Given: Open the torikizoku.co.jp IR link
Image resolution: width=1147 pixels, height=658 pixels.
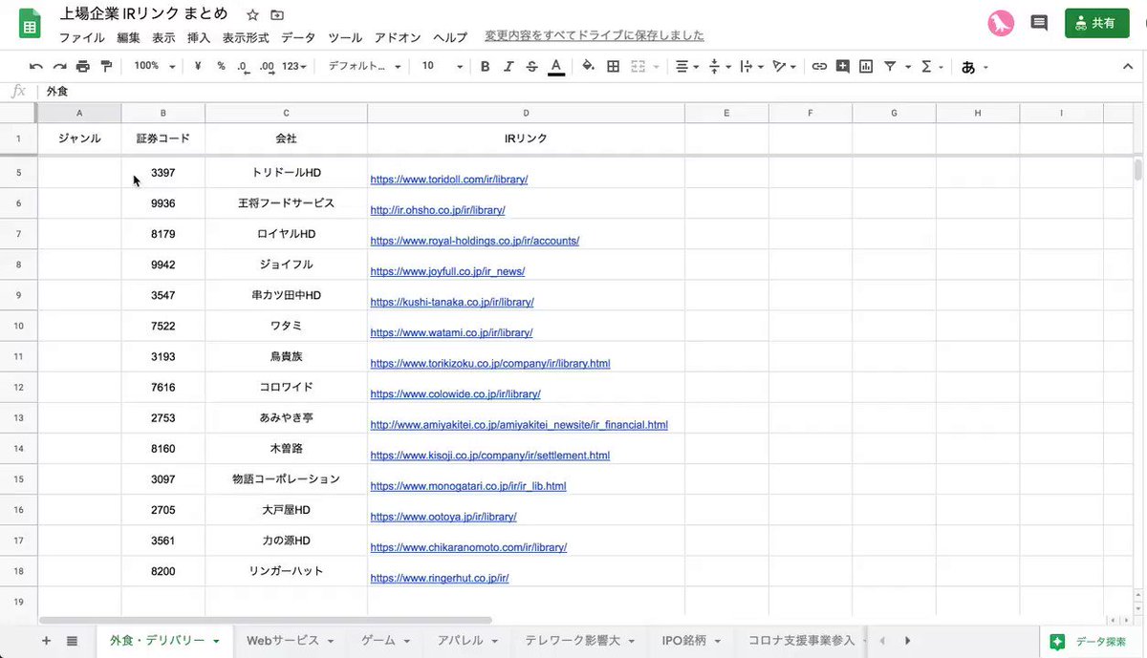Looking at the screenshot, I should coord(490,364).
